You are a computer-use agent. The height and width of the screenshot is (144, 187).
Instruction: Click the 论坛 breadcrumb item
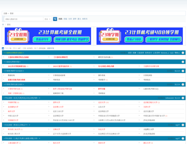coord(9,24)
